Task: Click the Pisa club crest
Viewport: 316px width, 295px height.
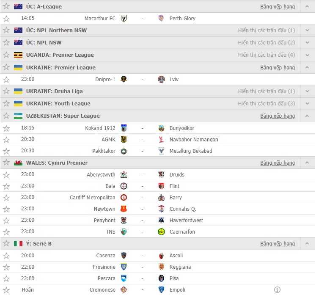Action: click(161, 278)
